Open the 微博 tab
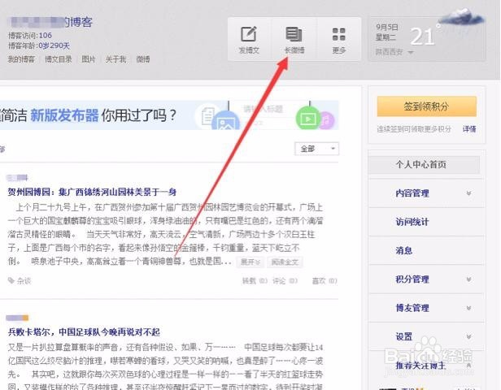This screenshot has height=390, width=501. (x=143, y=59)
